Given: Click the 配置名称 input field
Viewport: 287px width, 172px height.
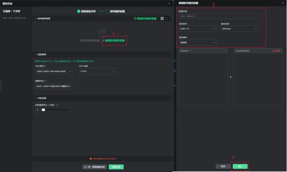Looking at the screenshot, I should tap(219, 16).
